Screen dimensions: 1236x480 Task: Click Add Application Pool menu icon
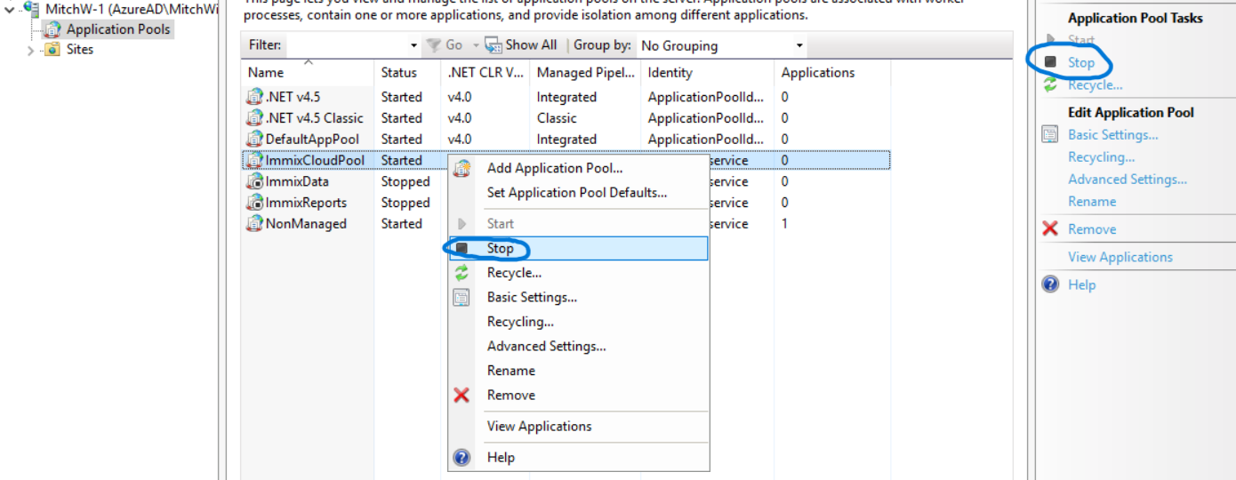pyautogui.click(x=461, y=168)
